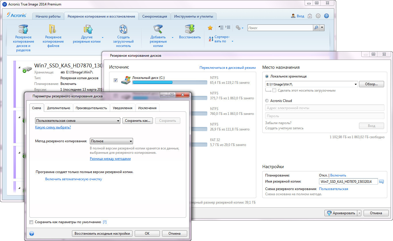Screen dimensions: 393x241
Task: Click the comment bubble icon beside backup name
Action: point(381,182)
